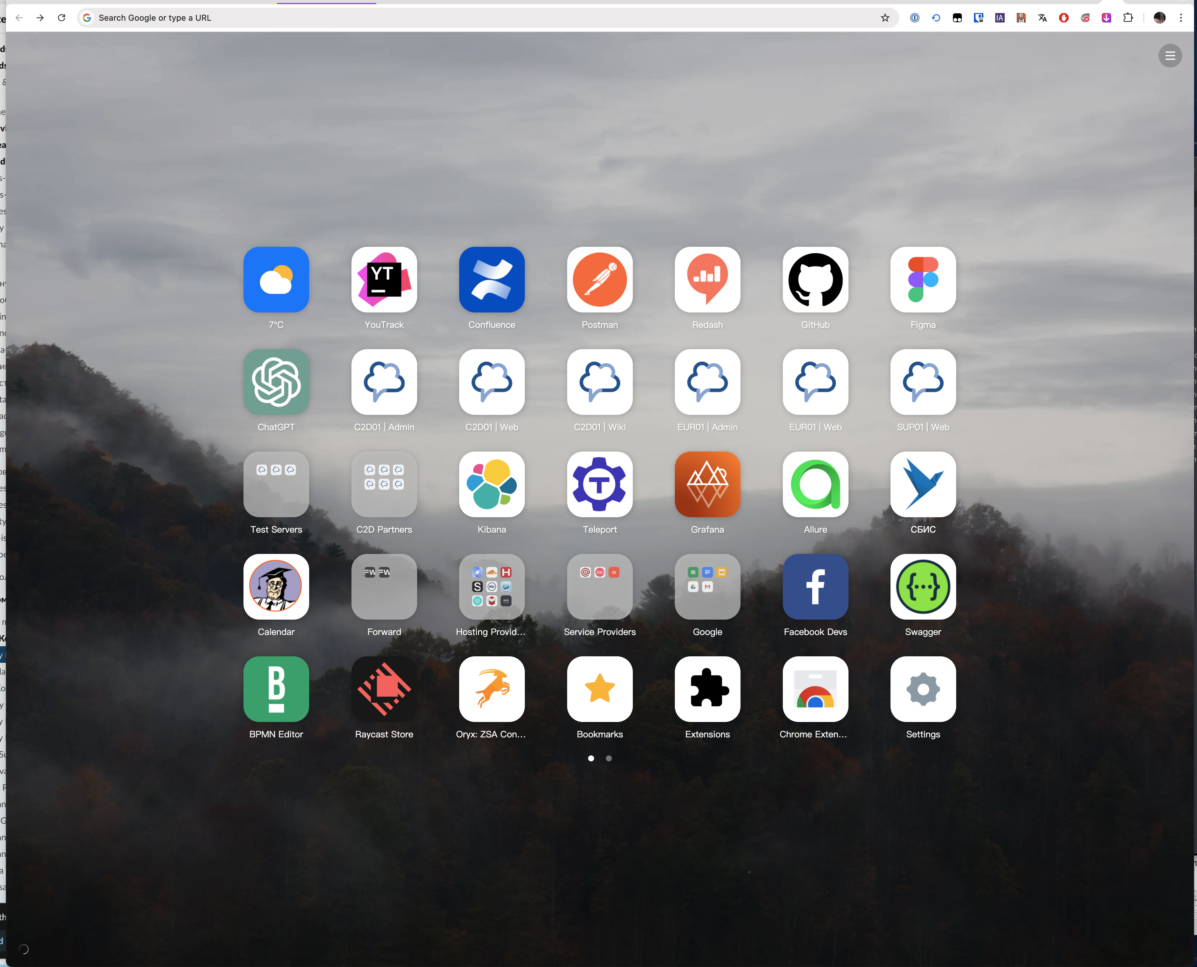
Task: Open the СБИС shortcut
Action: click(x=923, y=484)
